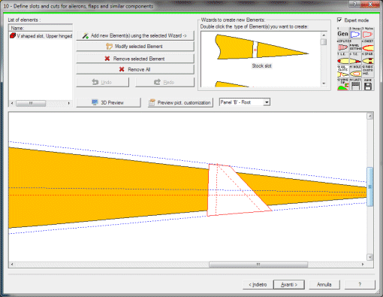Choose the Stock slot wizard thumbnail
383x297 pixels.
click(261, 51)
